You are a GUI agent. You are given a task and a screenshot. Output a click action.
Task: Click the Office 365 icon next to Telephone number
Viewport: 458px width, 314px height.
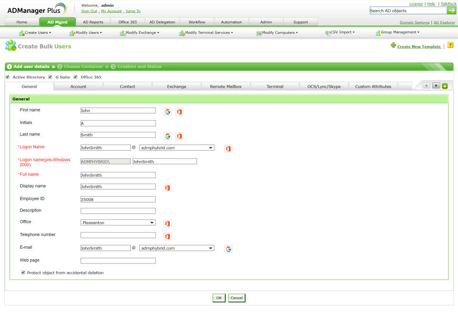(x=167, y=236)
